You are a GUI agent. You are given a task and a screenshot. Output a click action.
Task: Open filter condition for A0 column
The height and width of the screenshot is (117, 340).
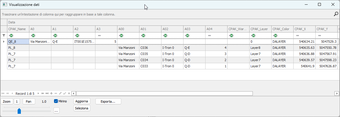pyautogui.click(x=33, y=35)
